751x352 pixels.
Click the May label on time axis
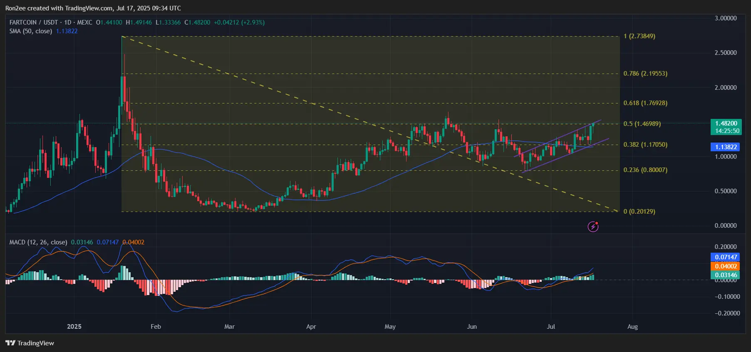pyautogui.click(x=390, y=327)
